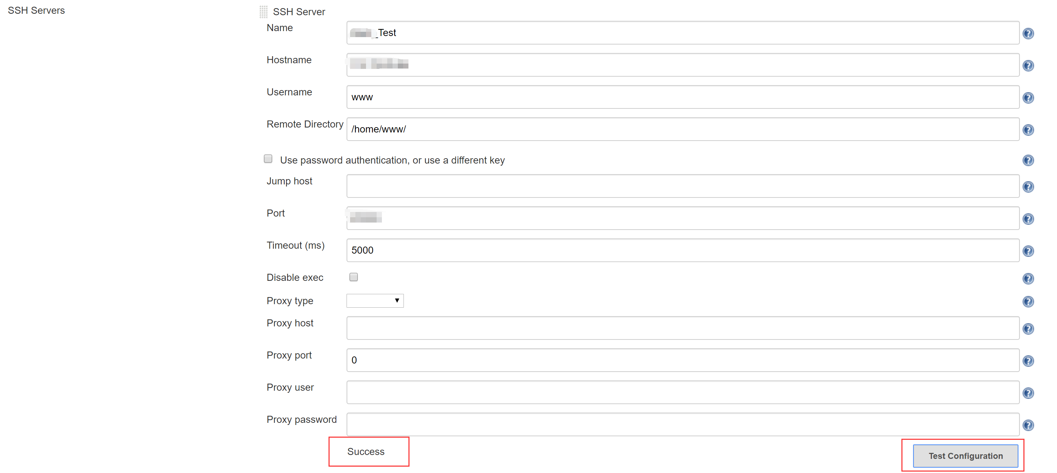Click the Proxy user input field
This screenshot has width=1057, height=473.
pos(683,392)
